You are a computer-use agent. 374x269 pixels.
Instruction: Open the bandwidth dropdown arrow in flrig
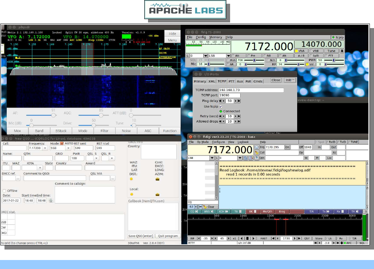click(206, 56)
